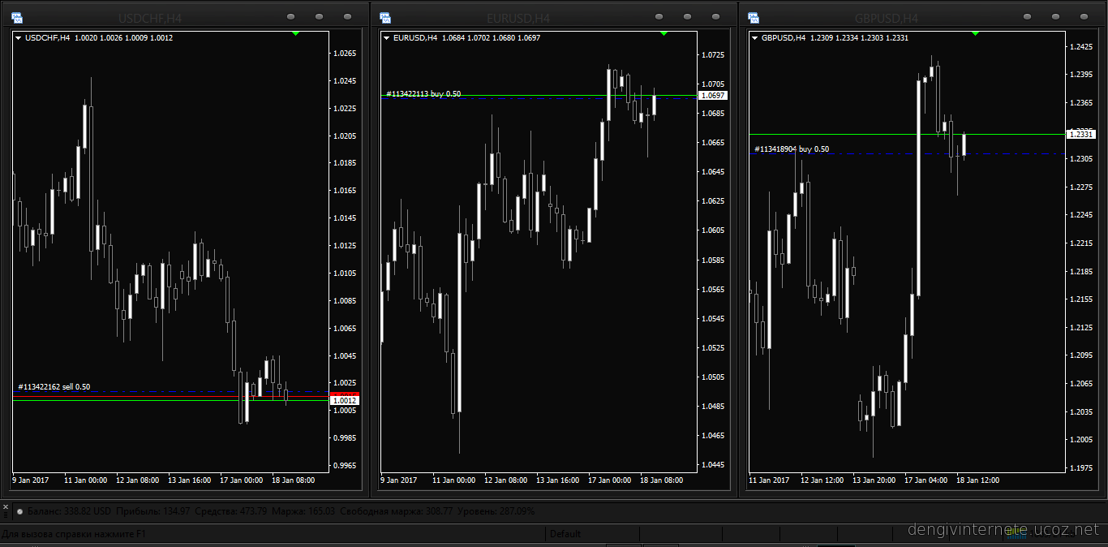Select the EURUSD,H4 window title bar
Image resolution: width=1108 pixels, height=547 pixels.
[x=517, y=18]
